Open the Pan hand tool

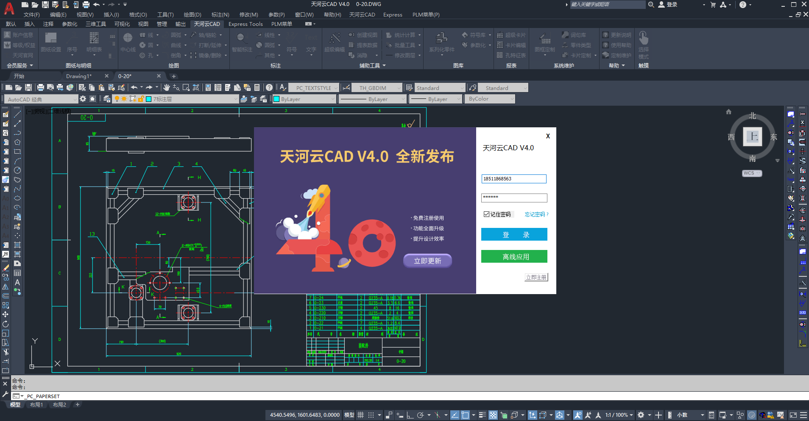167,87
